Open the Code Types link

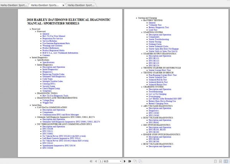48,79
